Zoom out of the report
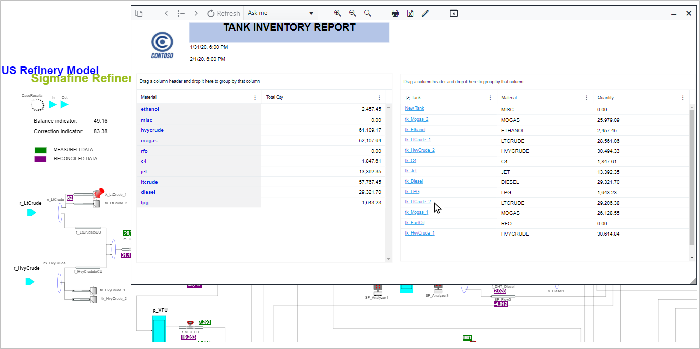The height and width of the screenshot is (349, 700). (x=353, y=13)
